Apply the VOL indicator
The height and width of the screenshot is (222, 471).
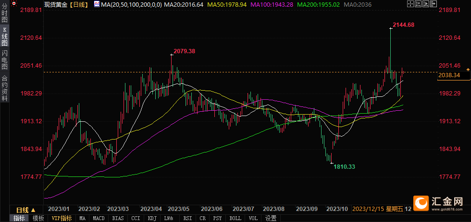tap(253, 219)
